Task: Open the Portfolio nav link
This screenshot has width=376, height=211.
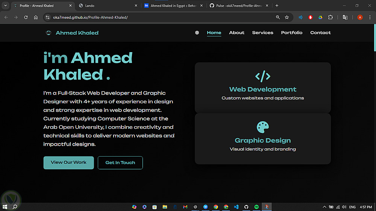Action: click(292, 33)
